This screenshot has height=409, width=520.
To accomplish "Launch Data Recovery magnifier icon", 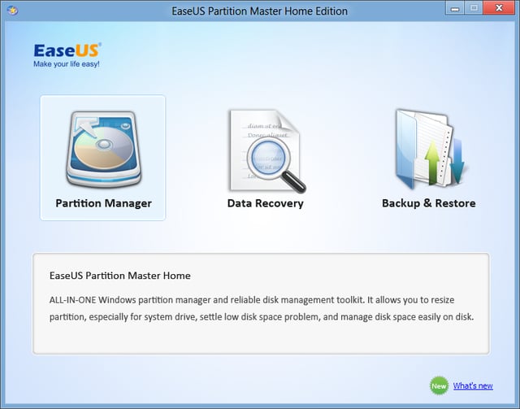I will 267,151.
